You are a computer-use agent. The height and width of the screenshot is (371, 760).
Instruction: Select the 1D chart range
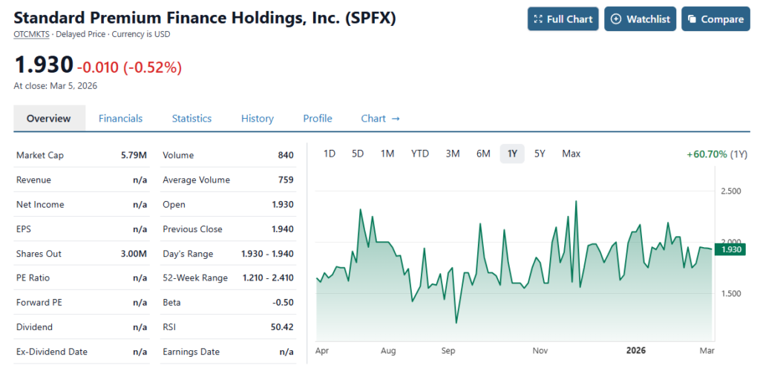[330, 154]
